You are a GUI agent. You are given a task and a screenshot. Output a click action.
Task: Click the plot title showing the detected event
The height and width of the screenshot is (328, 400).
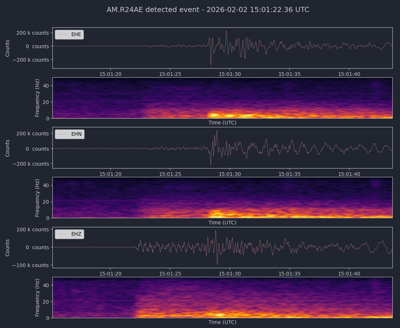pyautogui.click(x=207, y=9)
